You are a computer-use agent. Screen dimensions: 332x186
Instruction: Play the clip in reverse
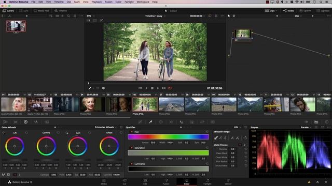(146, 88)
